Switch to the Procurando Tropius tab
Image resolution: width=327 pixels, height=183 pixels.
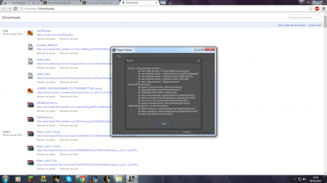100,3
